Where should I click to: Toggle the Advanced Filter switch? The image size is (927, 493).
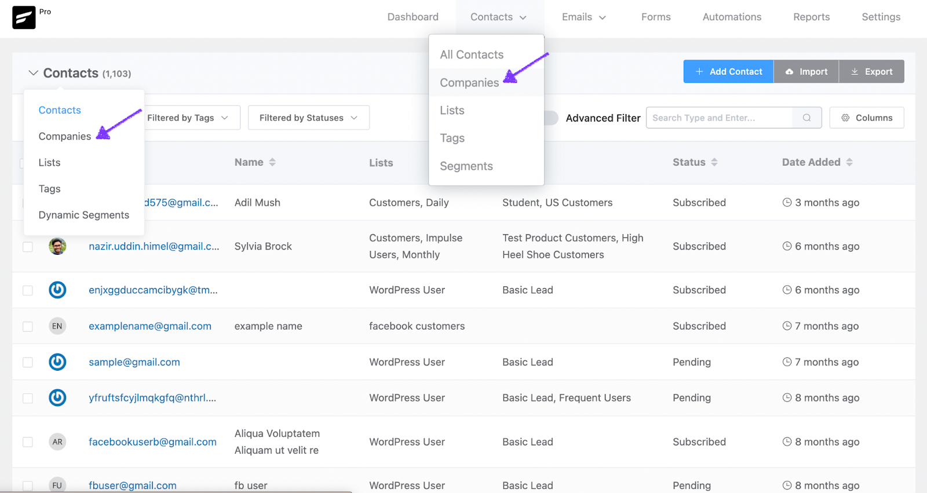(x=551, y=118)
